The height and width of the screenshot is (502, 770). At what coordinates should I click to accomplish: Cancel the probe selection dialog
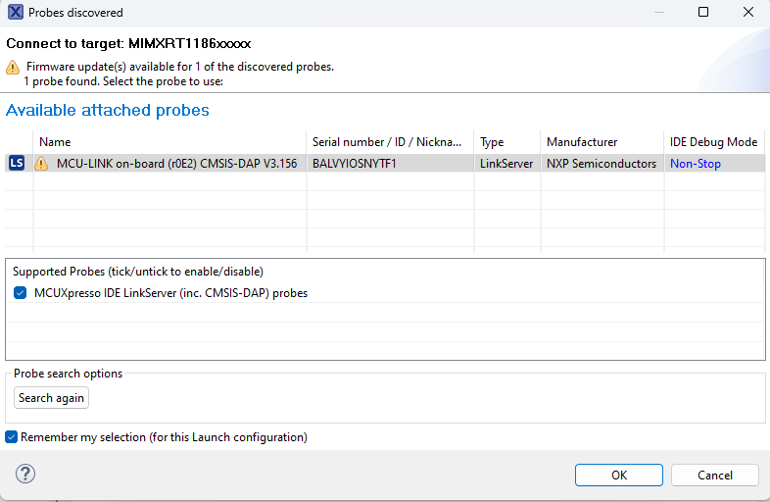(x=714, y=475)
